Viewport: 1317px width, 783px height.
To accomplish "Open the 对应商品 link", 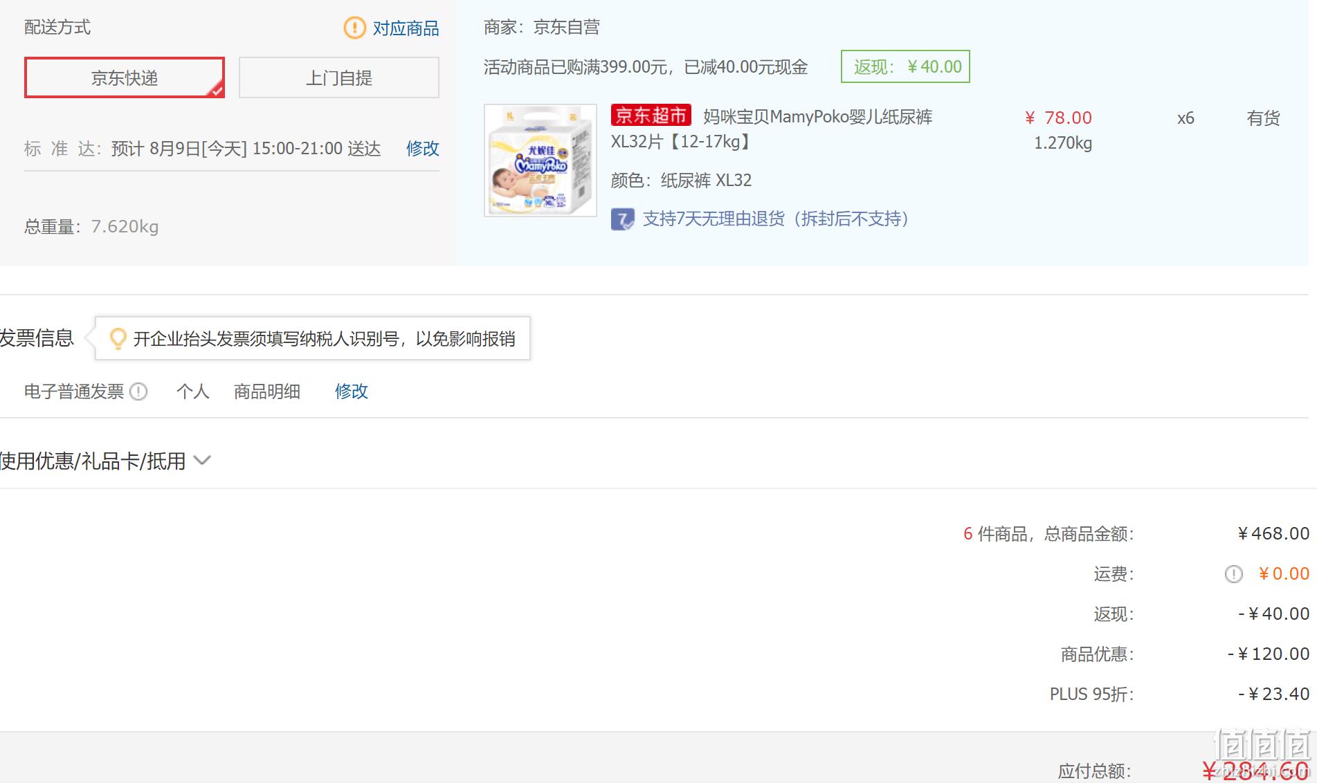I will tap(406, 28).
